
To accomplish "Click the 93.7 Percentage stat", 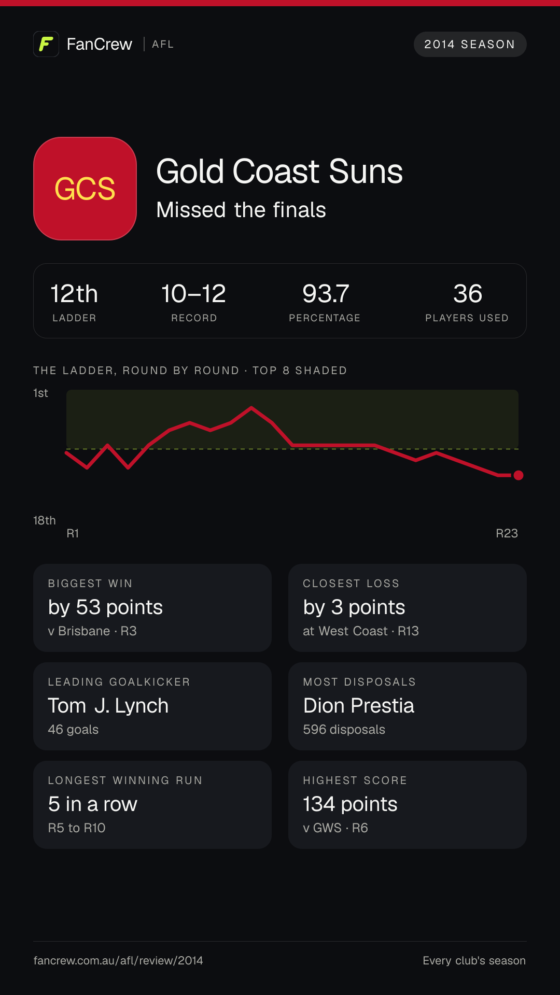I will (325, 302).
